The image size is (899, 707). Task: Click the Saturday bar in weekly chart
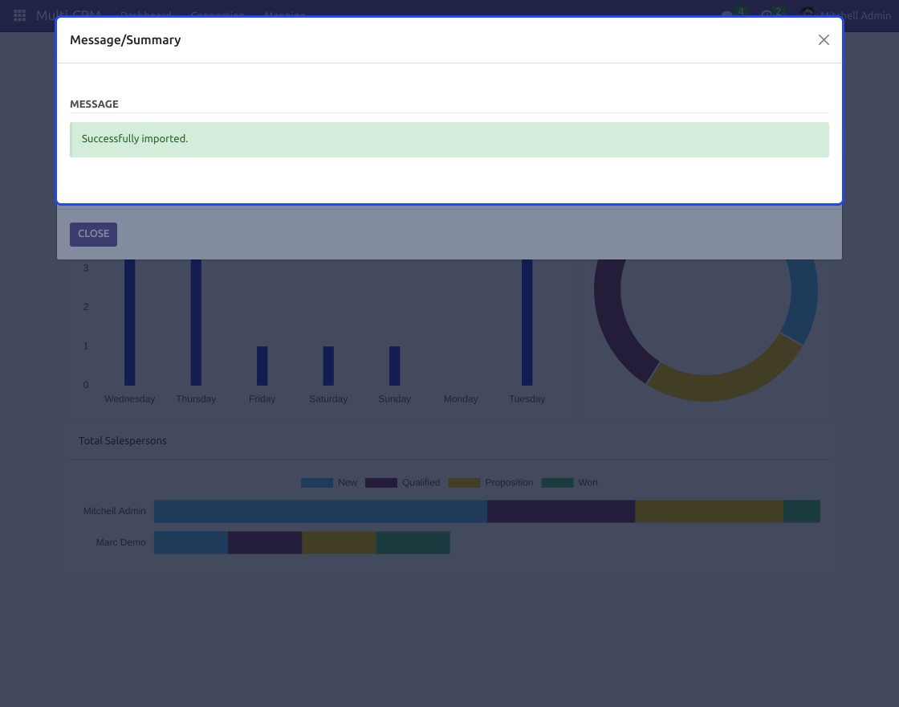pyautogui.click(x=328, y=366)
